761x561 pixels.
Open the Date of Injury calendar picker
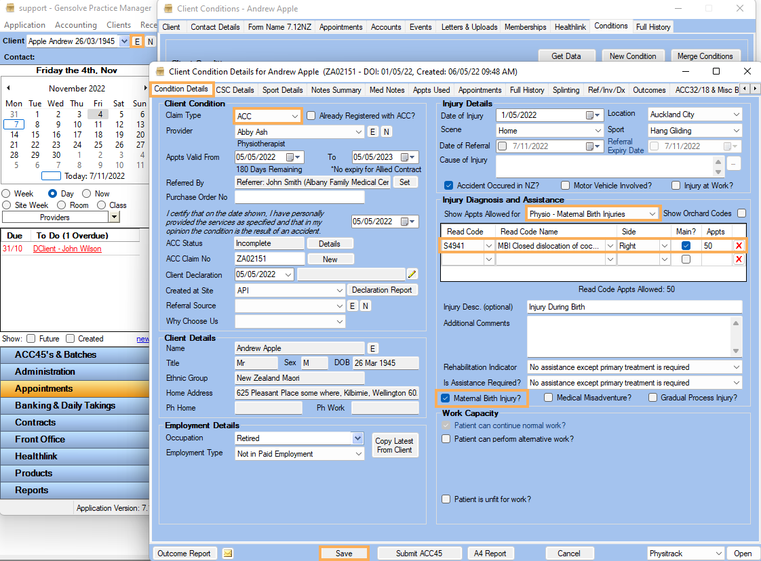pyautogui.click(x=593, y=115)
